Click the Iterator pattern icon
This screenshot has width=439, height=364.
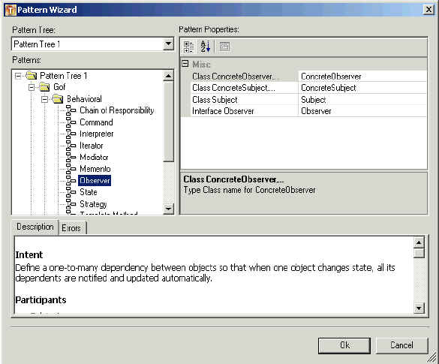tap(71, 146)
